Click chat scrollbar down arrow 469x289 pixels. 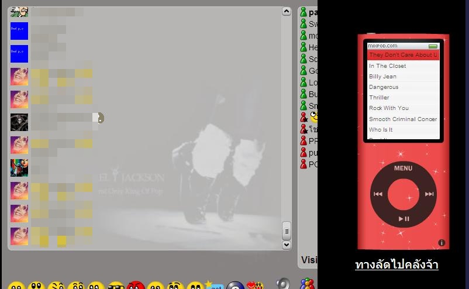tap(286, 245)
